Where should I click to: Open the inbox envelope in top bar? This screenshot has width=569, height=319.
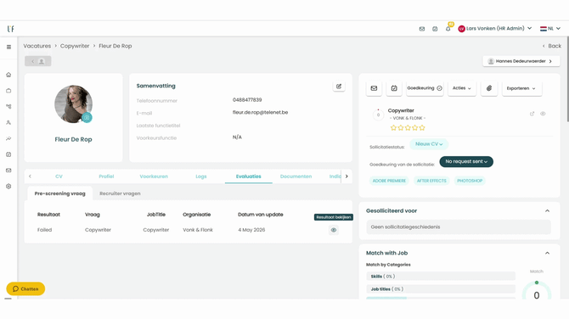coord(422,29)
